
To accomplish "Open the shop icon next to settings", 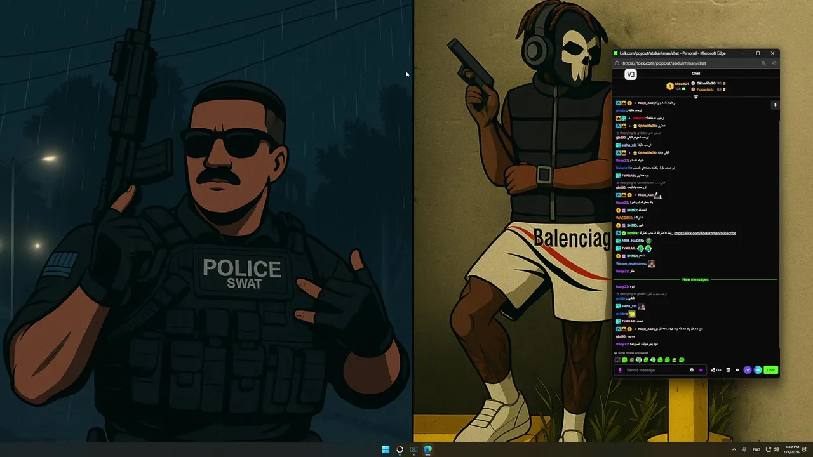I will click(729, 370).
